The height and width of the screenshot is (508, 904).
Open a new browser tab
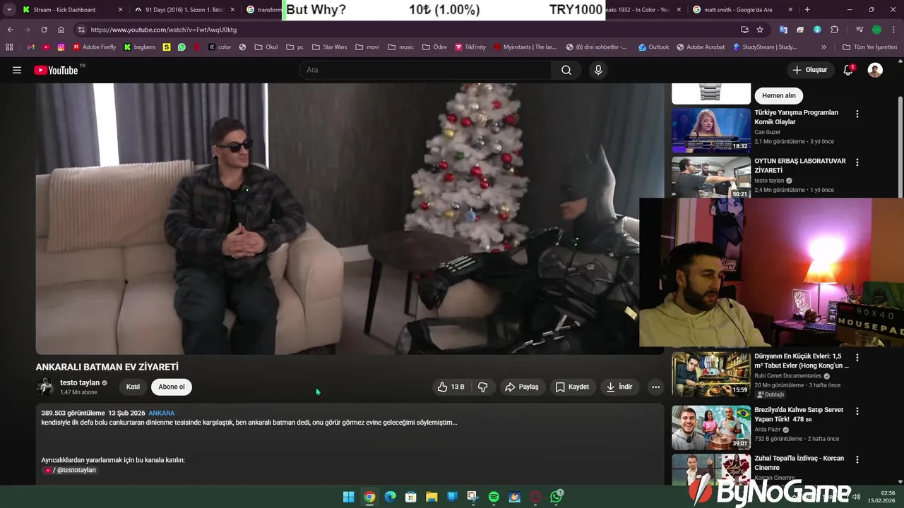807,10
